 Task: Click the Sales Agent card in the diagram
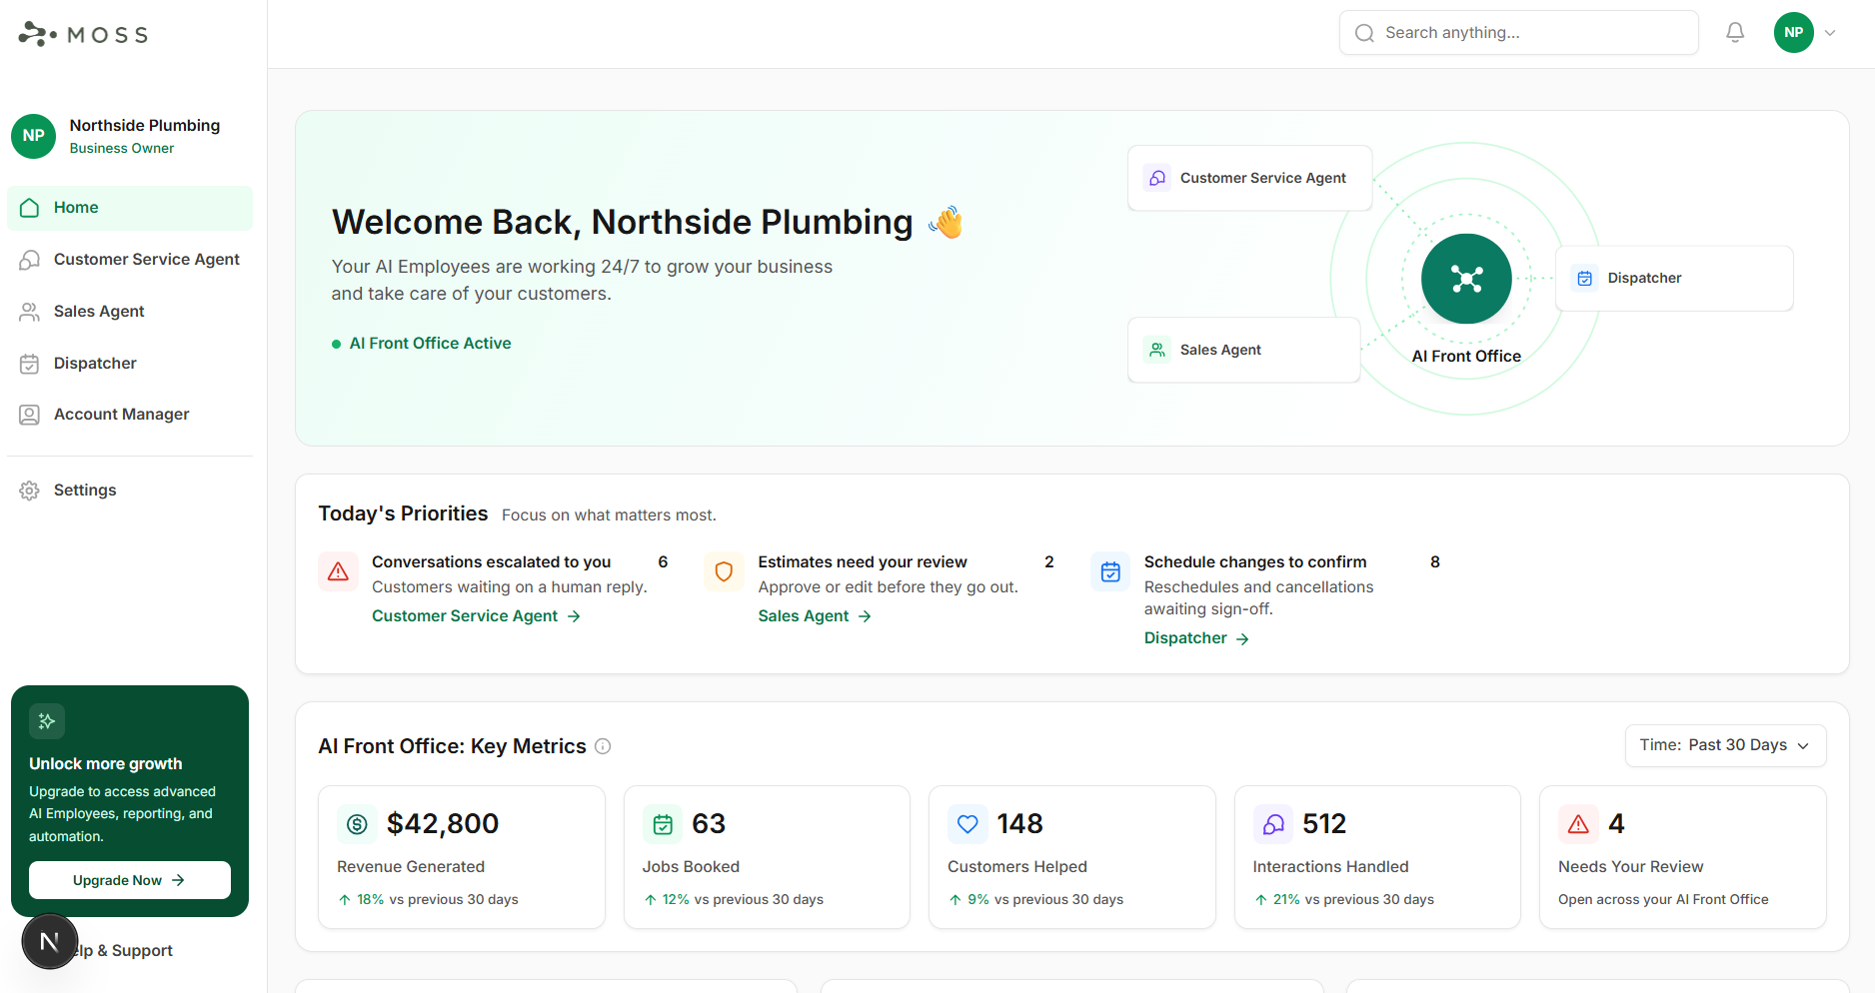1243,350
